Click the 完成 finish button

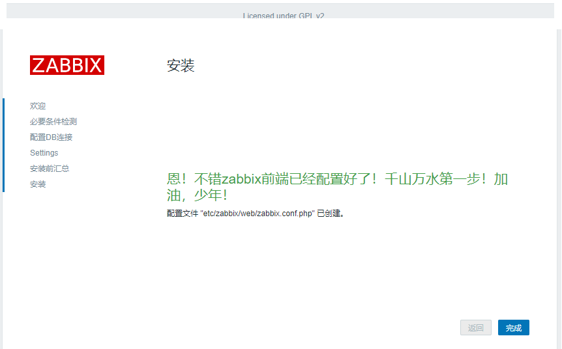pyautogui.click(x=513, y=328)
